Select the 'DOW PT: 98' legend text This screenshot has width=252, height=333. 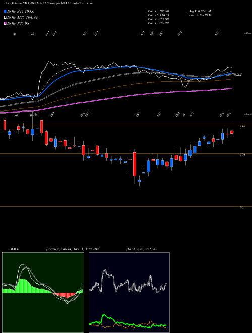pos(18,23)
